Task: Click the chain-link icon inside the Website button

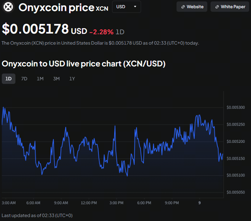Action: tap(183, 7)
